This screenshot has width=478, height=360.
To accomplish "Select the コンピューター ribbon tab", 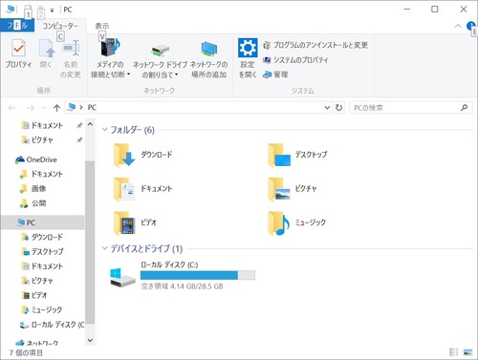I will 60,26.
